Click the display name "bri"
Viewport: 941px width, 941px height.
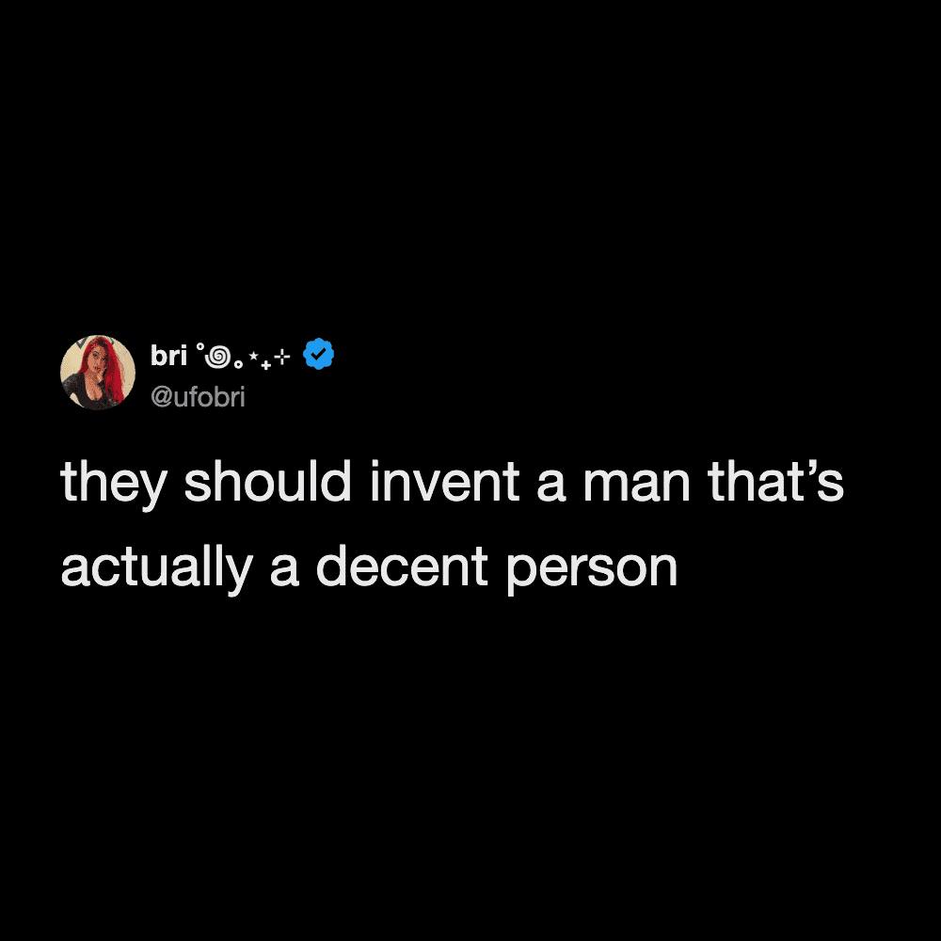click(x=168, y=356)
